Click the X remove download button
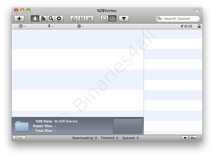The image size is (214, 157). tap(90, 18)
